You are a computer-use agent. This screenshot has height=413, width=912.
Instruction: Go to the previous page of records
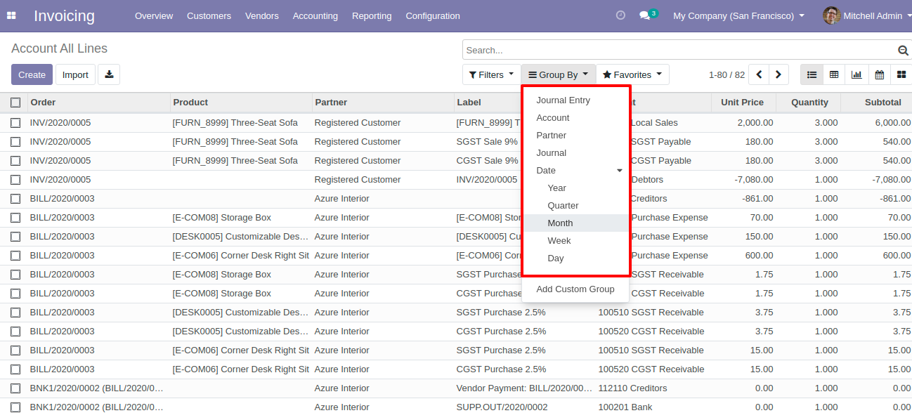759,74
